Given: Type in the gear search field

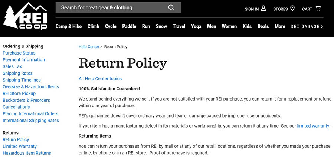Looking at the screenshot, I should [111, 8].
